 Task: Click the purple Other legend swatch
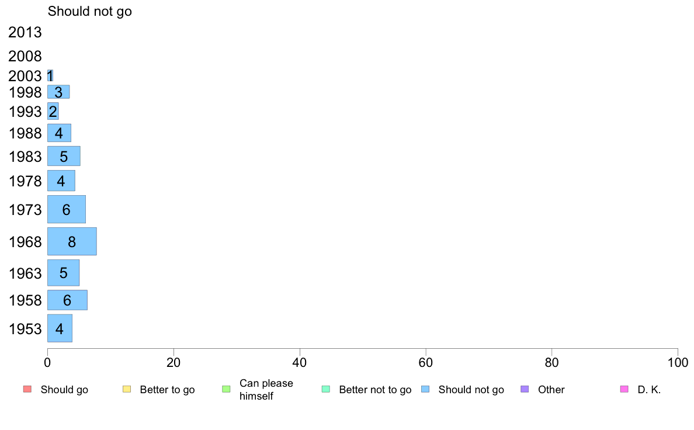525,389
